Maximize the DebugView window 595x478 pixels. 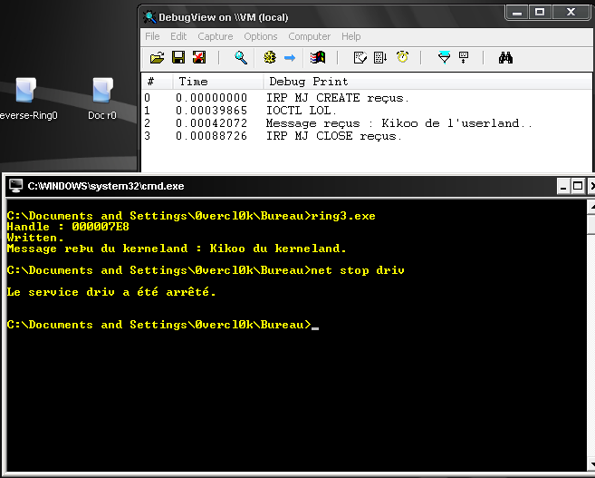pos(540,13)
